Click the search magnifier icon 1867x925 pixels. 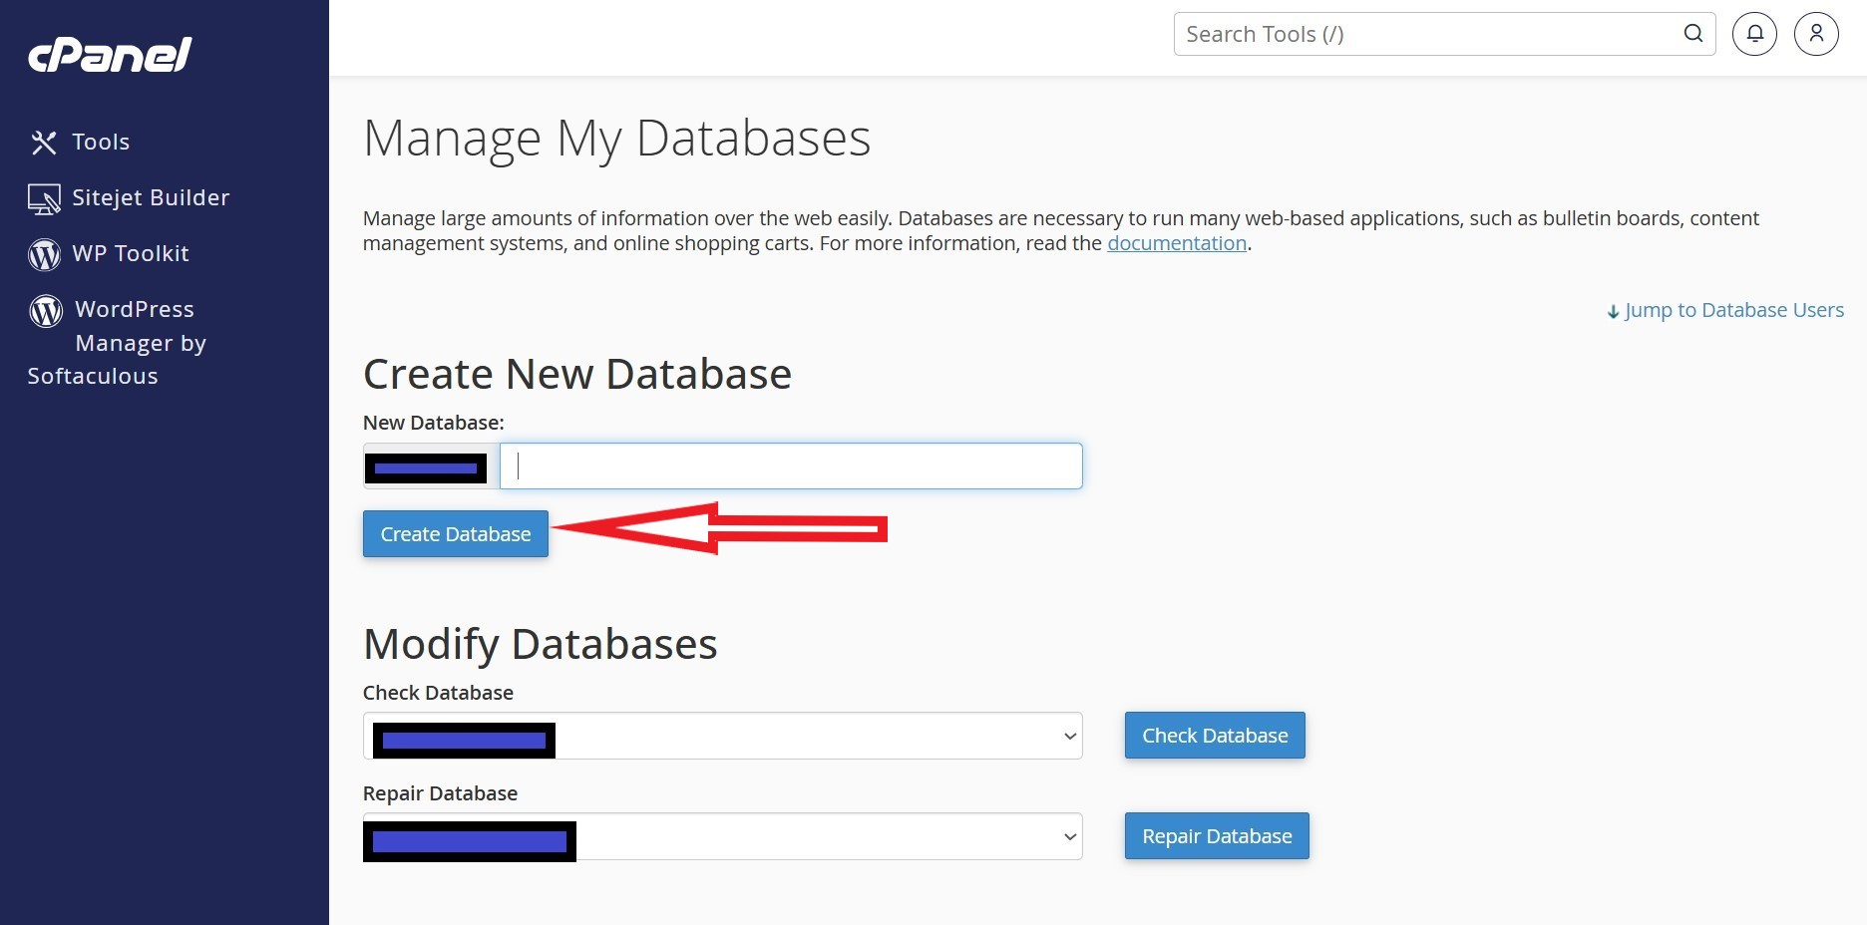(x=1692, y=34)
